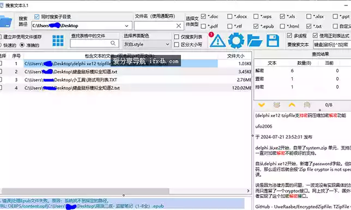Check the *.xlsx file type
This screenshot has height=210, width=351.
[x=308, y=16]
